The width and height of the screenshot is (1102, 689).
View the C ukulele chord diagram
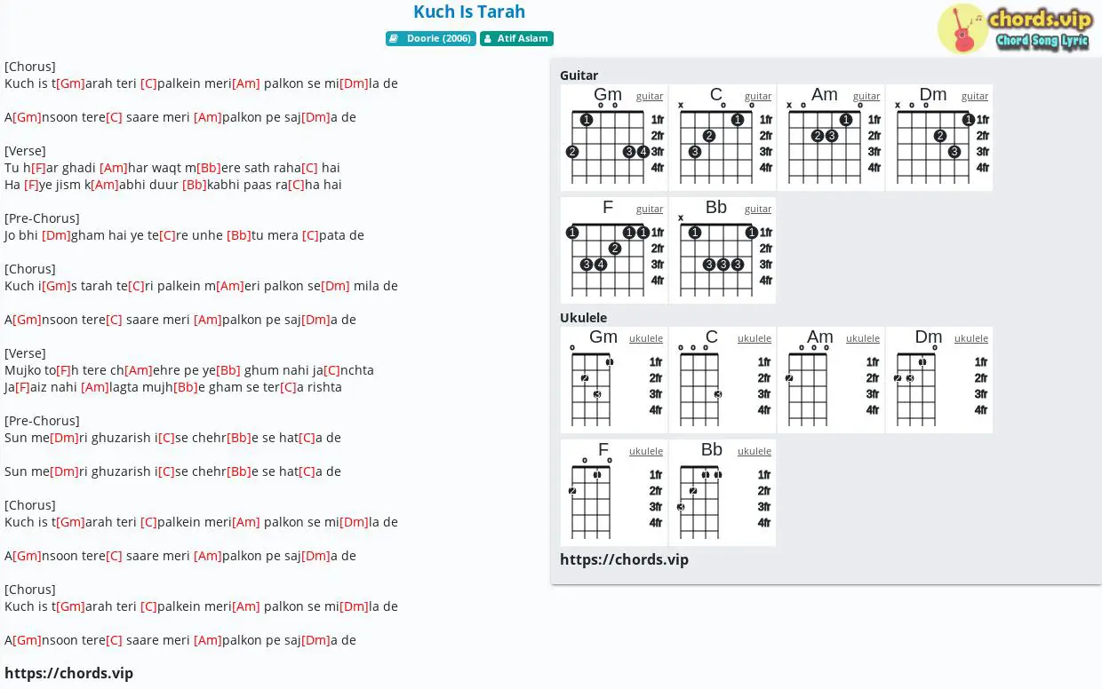723,380
